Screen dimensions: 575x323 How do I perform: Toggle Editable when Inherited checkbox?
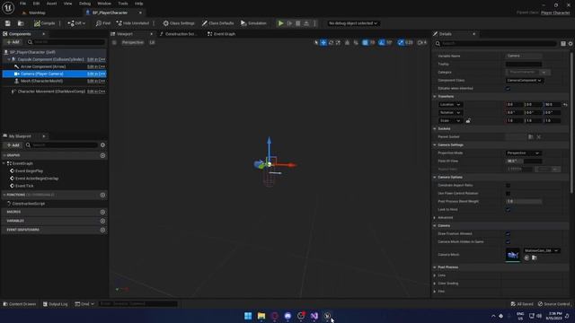coord(508,88)
